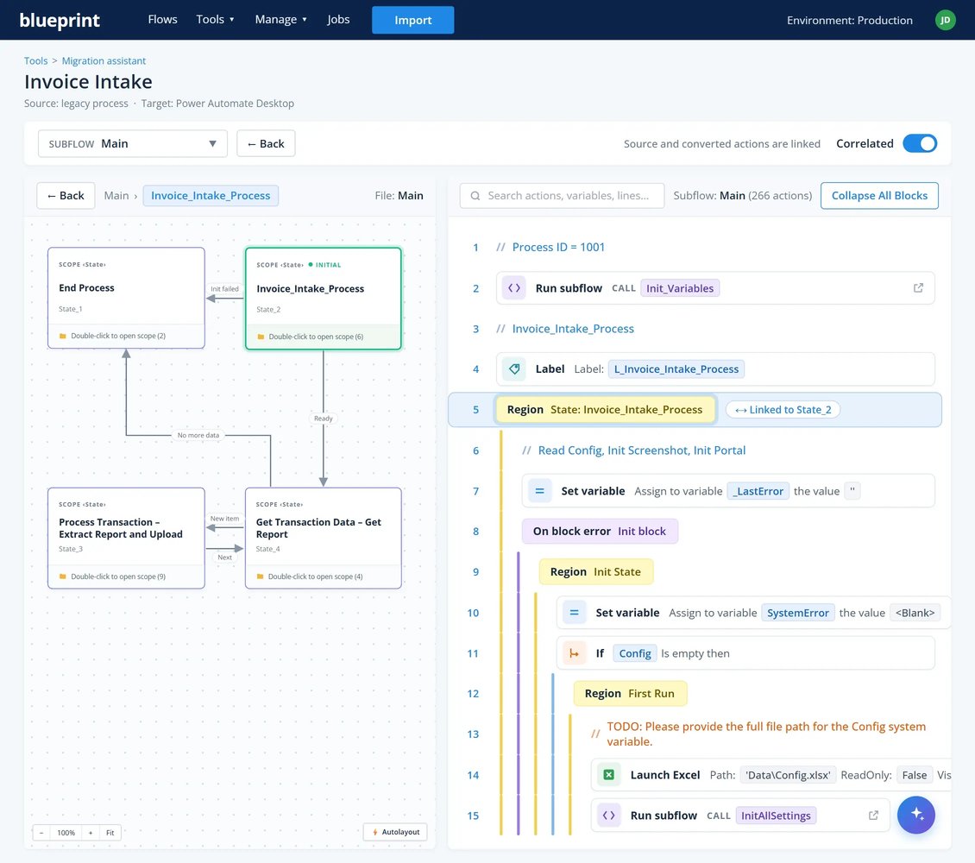This screenshot has height=863, width=975.
Task: Click folder icon in Process Transaction scope
Action: point(62,576)
